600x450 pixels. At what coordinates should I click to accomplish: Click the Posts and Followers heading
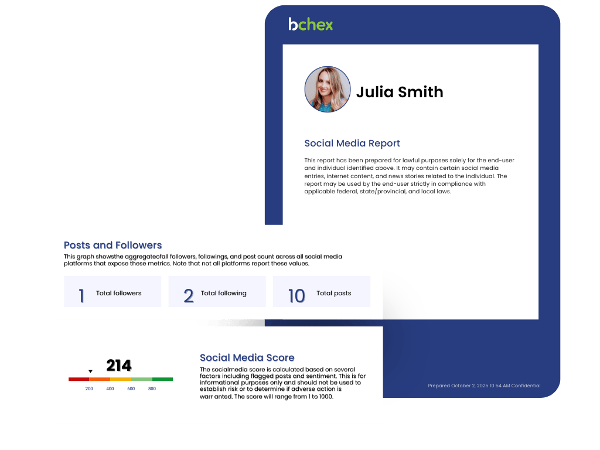pos(112,245)
